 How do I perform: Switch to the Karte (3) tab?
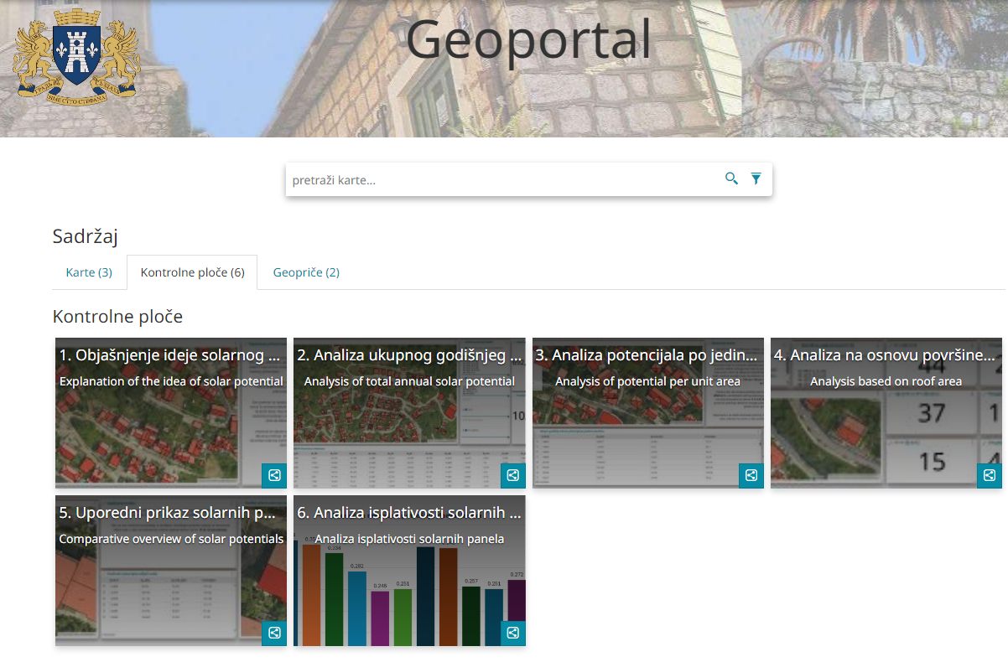pos(89,272)
